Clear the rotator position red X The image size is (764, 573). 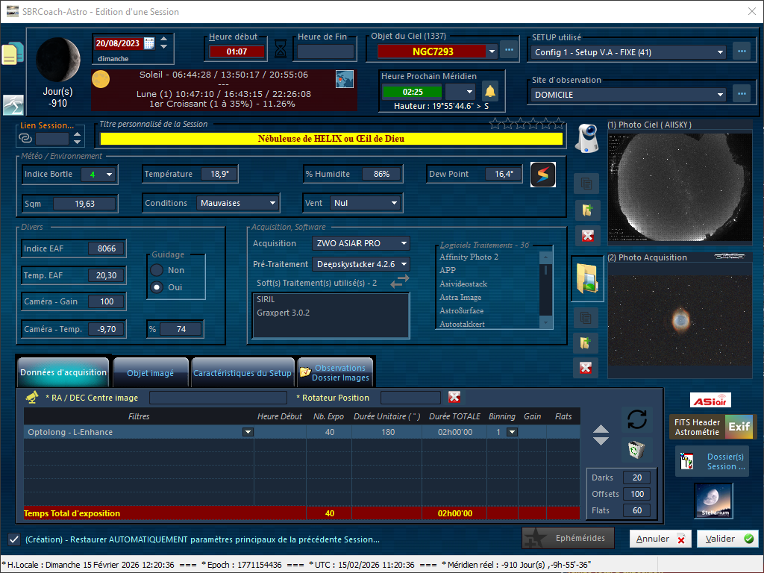(454, 397)
